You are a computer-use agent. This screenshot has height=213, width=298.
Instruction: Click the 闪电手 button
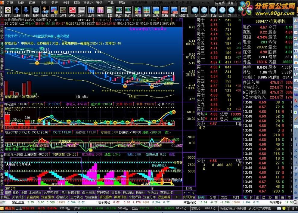point(220,3)
